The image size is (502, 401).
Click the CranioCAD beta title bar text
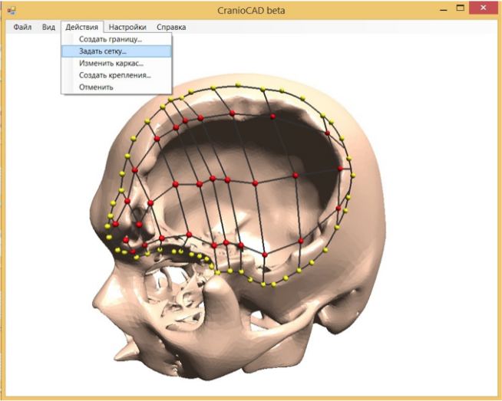(x=251, y=11)
